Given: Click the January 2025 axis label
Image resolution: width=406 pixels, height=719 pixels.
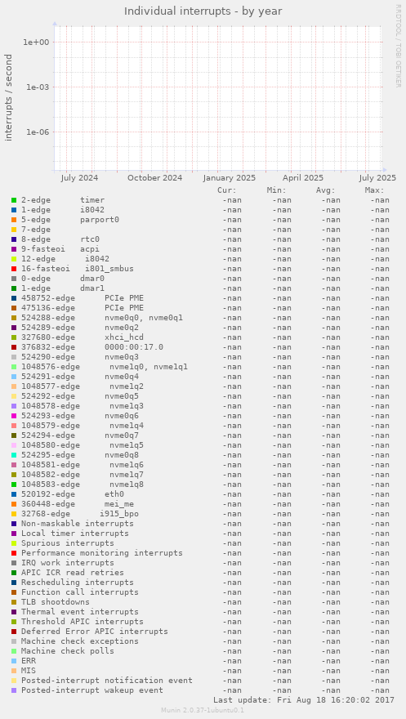Looking at the screenshot, I should (229, 178).
